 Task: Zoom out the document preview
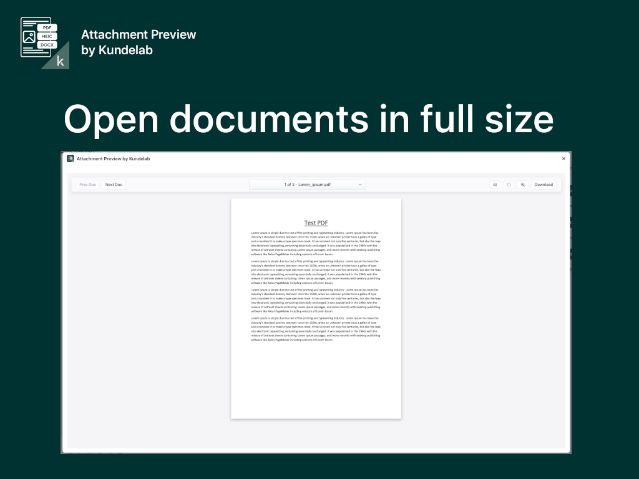(x=495, y=185)
